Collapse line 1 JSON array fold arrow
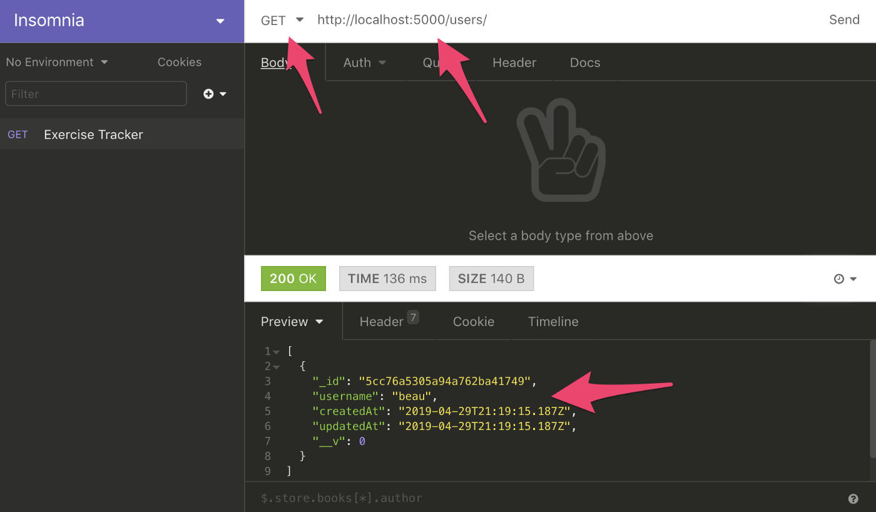 (277, 352)
